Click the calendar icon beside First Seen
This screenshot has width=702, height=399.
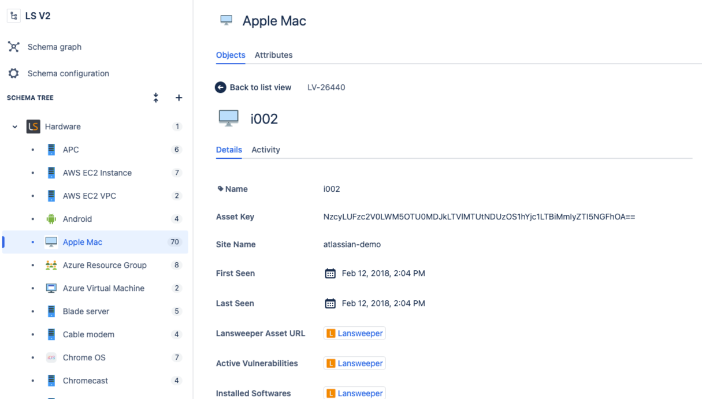pyautogui.click(x=330, y=273)
